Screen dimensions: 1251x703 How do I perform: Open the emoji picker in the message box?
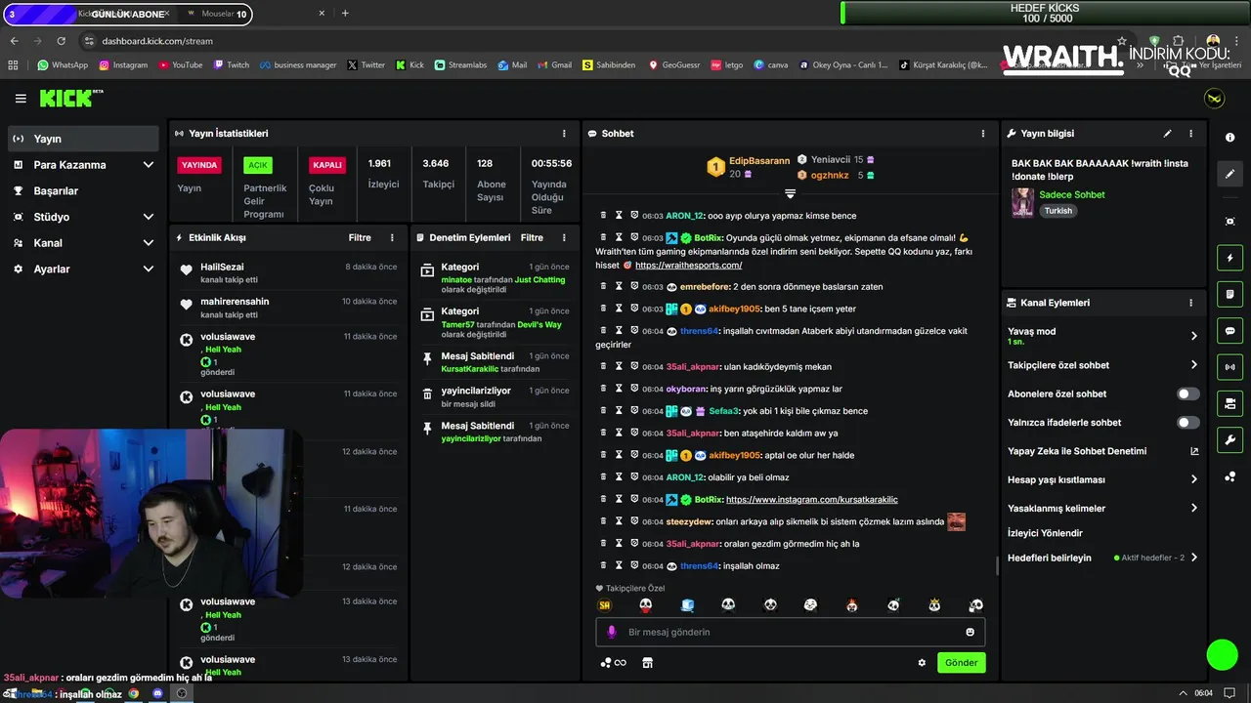970,632
